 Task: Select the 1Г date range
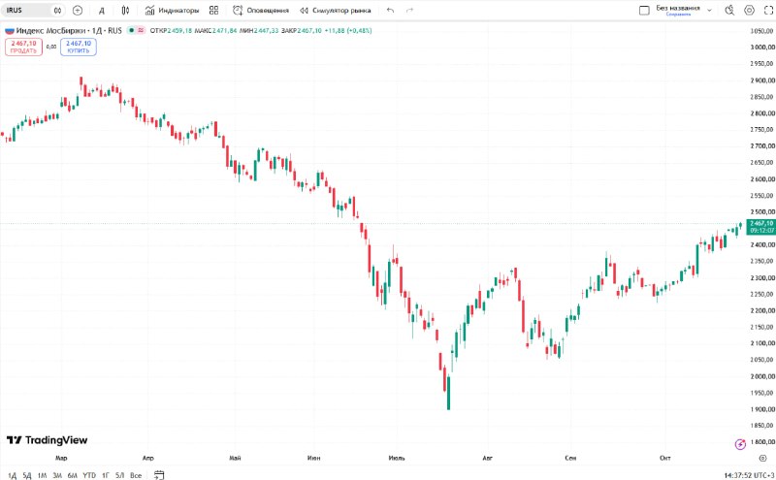106,475
